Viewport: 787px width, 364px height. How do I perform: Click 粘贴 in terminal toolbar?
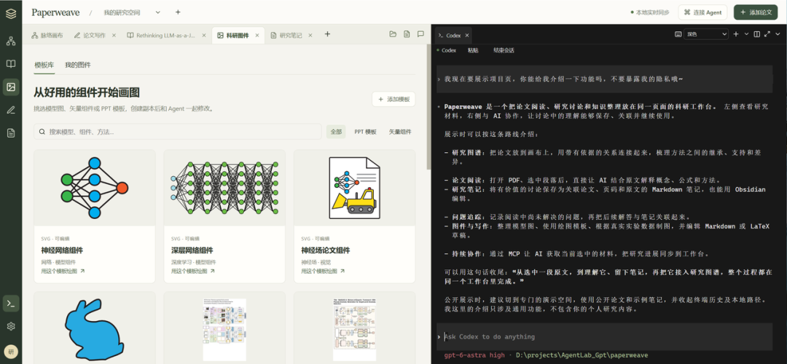pyautogui.click(x=473, y=51)
